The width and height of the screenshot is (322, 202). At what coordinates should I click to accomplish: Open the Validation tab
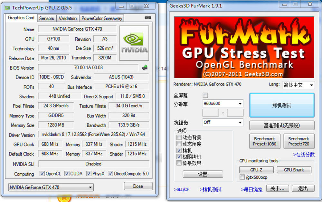(68, 18)
